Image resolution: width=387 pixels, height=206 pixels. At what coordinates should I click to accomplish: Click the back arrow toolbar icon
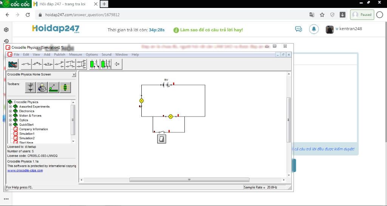point(117,65)
